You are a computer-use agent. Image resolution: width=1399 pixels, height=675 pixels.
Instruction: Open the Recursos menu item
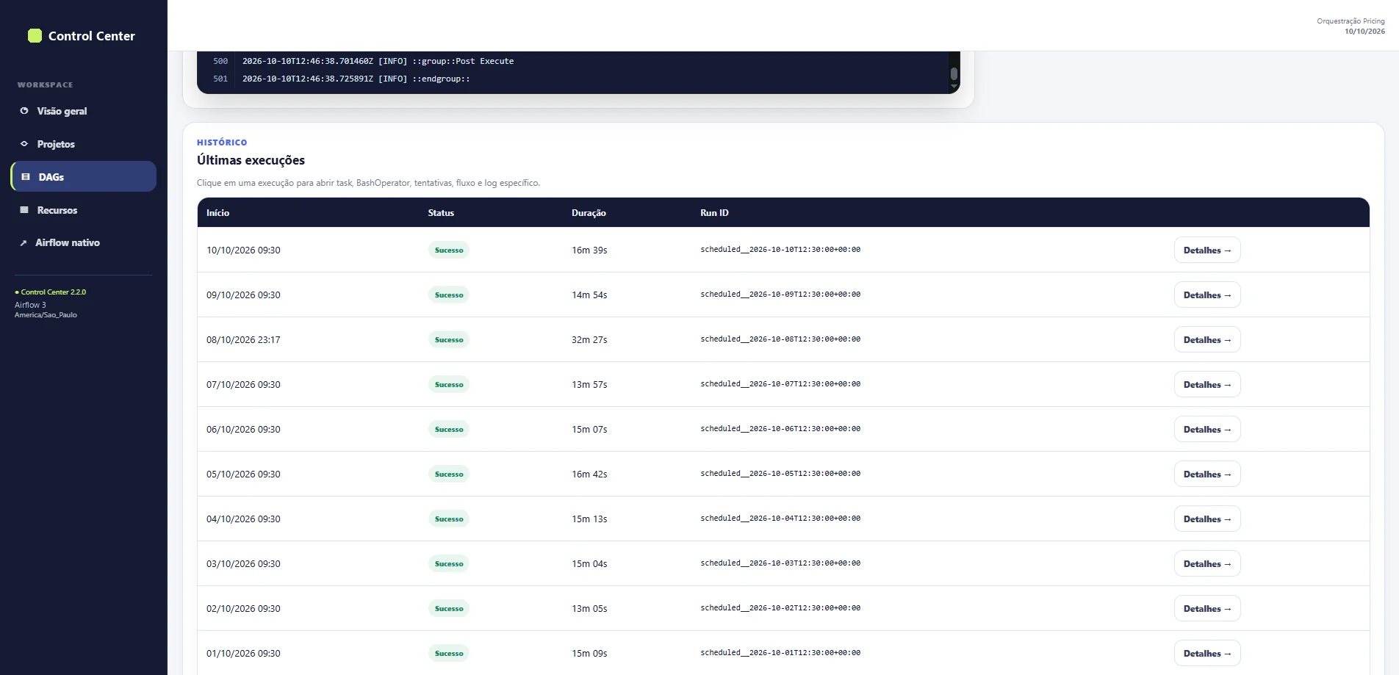click(x=84, y=210)
